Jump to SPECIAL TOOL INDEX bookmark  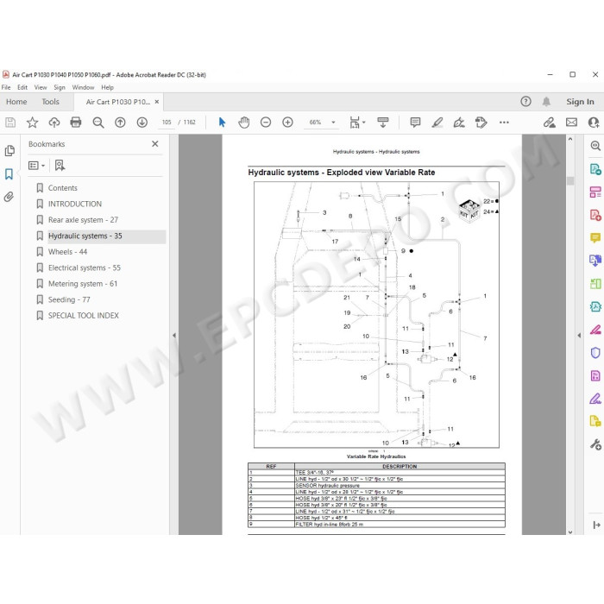click(83, 316)
